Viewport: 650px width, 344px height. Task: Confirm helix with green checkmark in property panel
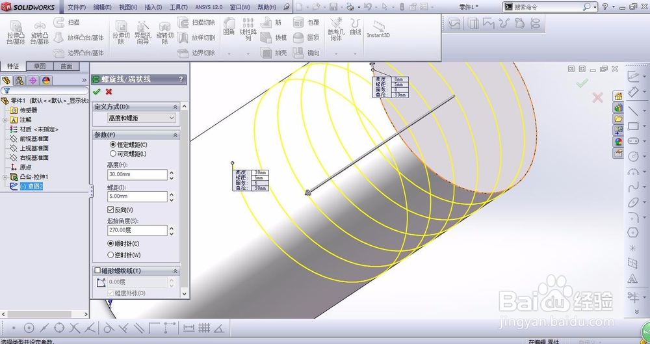pos(97,91)
